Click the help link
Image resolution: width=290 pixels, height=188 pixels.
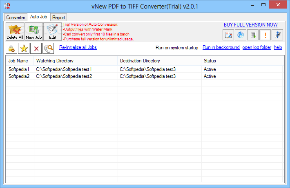coord(278,47)
